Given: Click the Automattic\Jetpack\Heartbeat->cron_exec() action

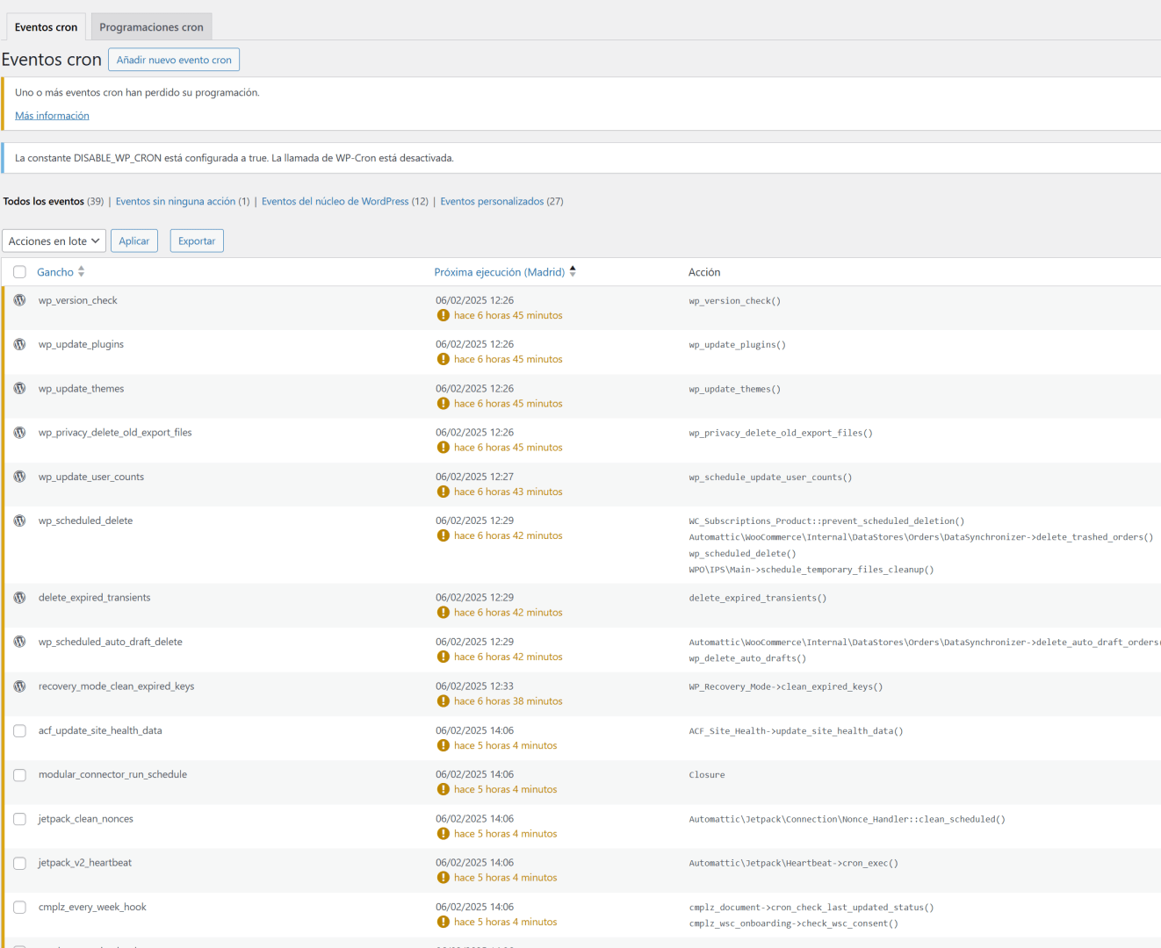Looking at the screenshot, I should click(x=793, y=864).
